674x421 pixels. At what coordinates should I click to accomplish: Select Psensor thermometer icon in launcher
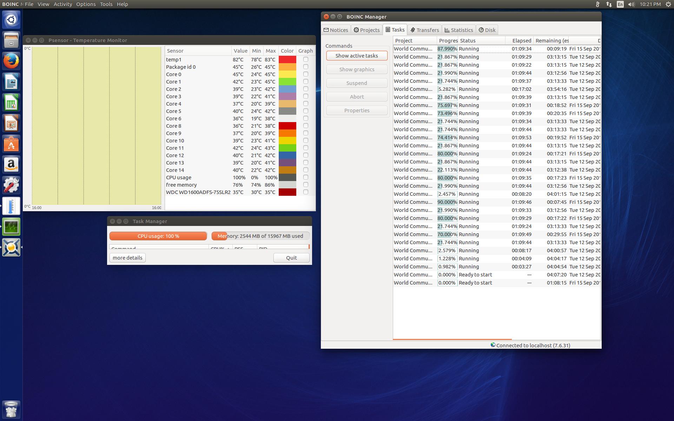point(11,206)
